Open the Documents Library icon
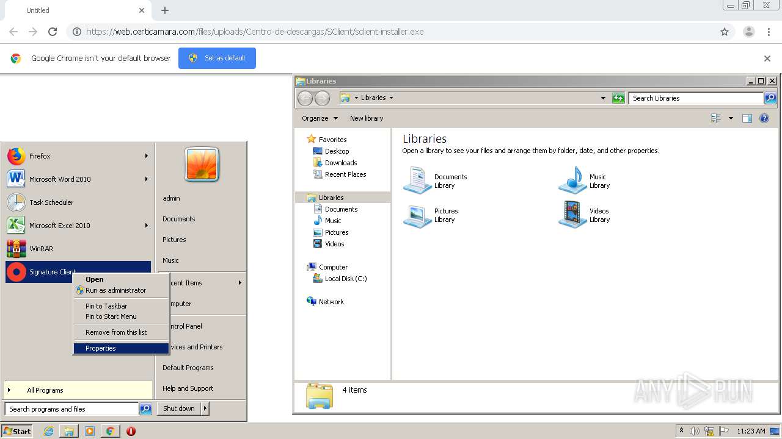Viewport: 782px width, 439px height. tap(418, 180)
